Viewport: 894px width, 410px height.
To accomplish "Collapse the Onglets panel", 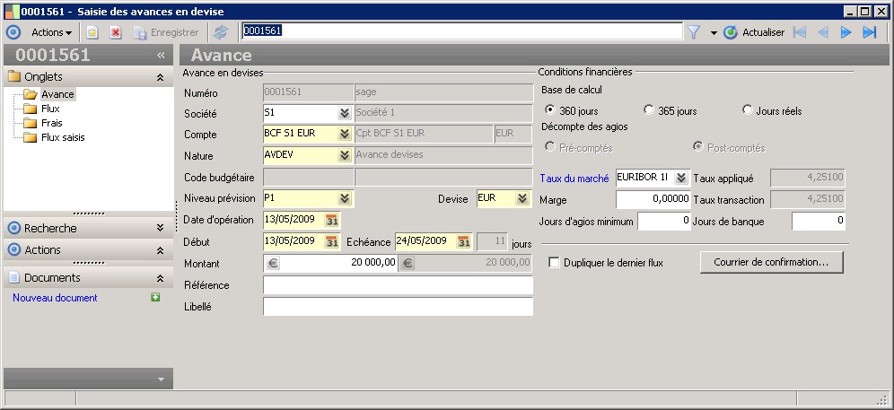I will coord(160,77).
